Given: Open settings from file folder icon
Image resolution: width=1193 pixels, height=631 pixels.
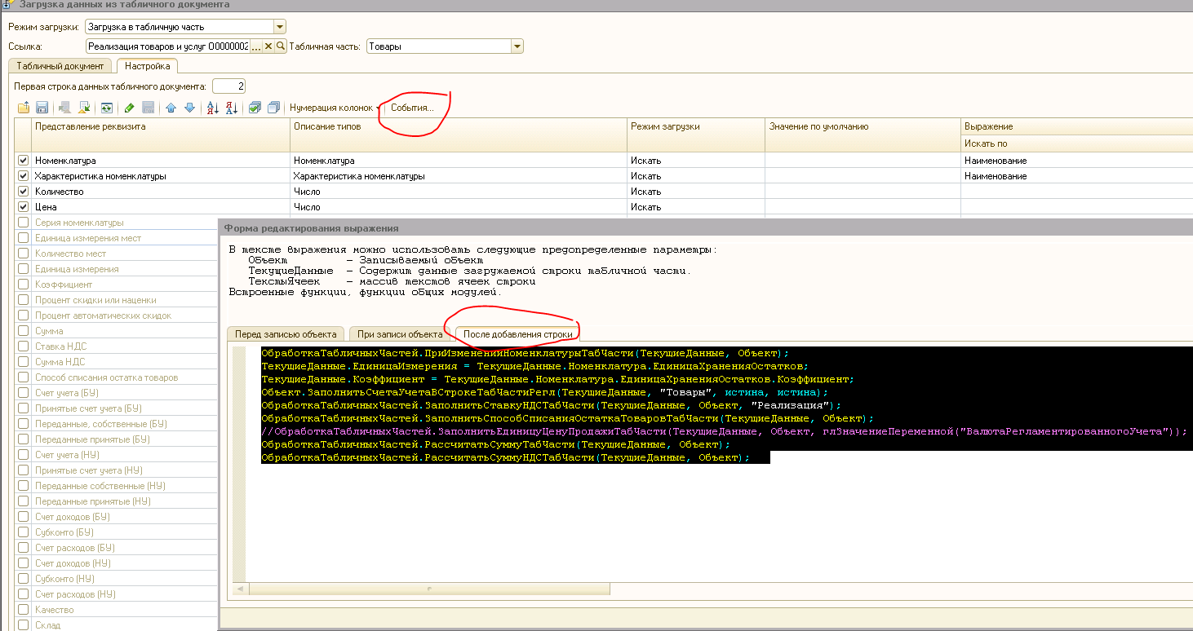Looking at the screenshot, I should pos(23,108).
